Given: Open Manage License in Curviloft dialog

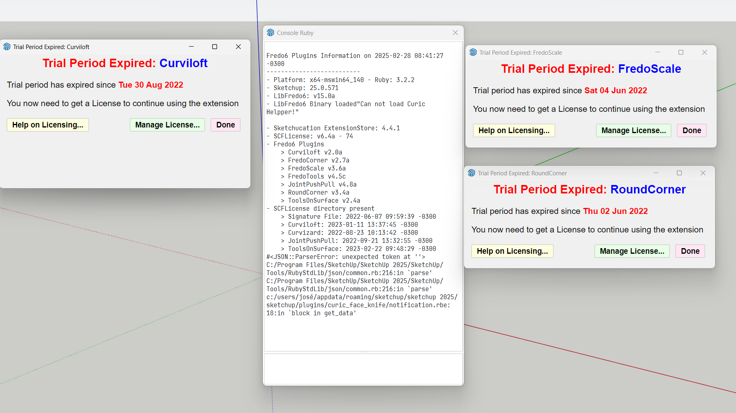Looking at the screenshot, I should [x=167, y=125].
